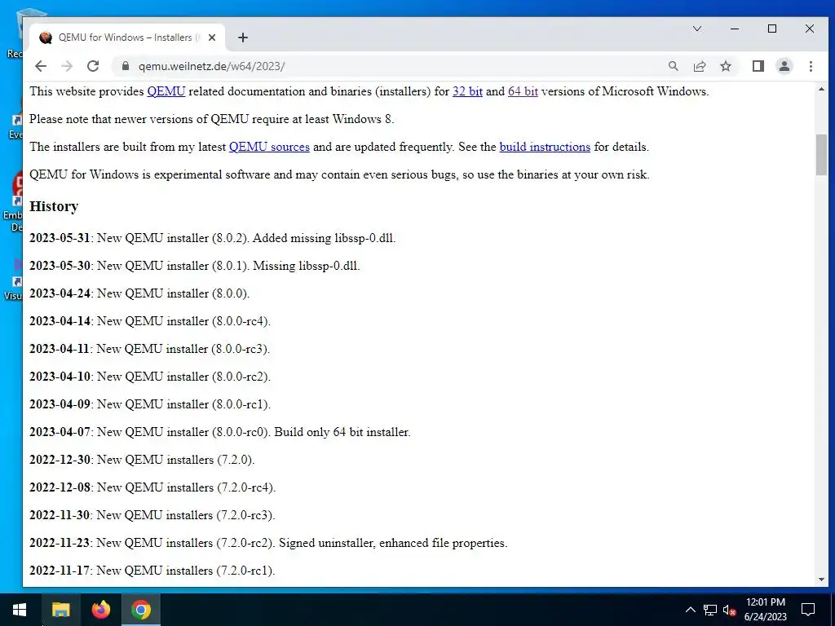This screenshot has height=626, width=835.
Task: Click the History heading
Action: tap(54, 206)
